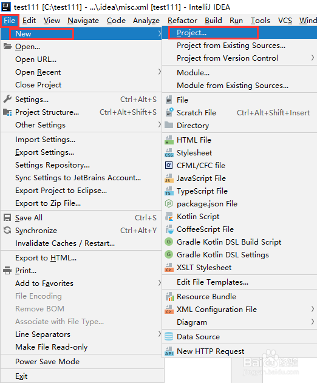Image resolution: width=317 pixels, height=383 pixels.
Task: Click the Open folder icon
Action: [x=7, y=46]
